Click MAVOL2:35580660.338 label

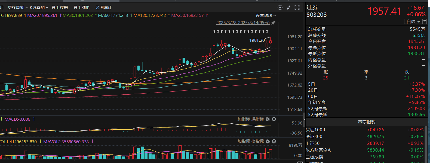[66, 142]
